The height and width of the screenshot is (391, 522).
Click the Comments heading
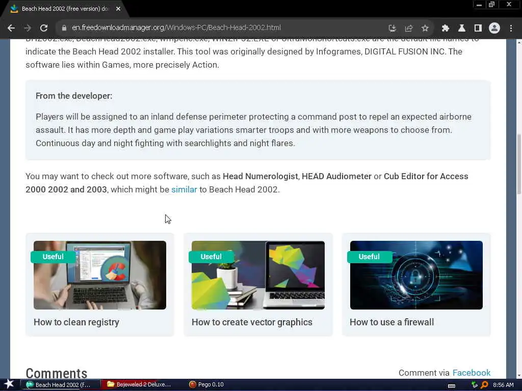click(56, 373)
